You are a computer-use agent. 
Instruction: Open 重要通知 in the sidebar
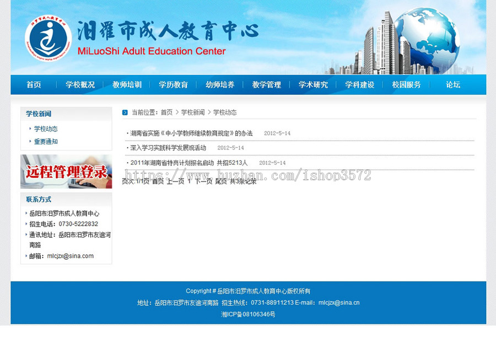click(46, 142)
